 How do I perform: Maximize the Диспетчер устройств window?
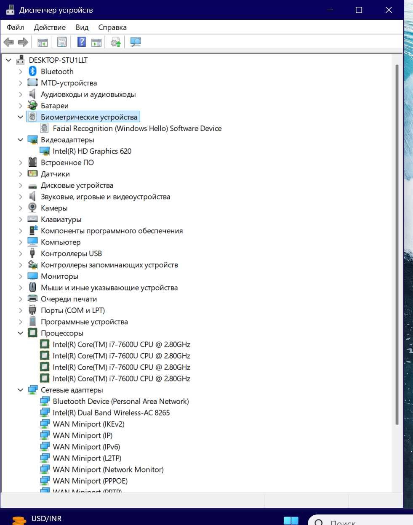click(x=359, y=10)
